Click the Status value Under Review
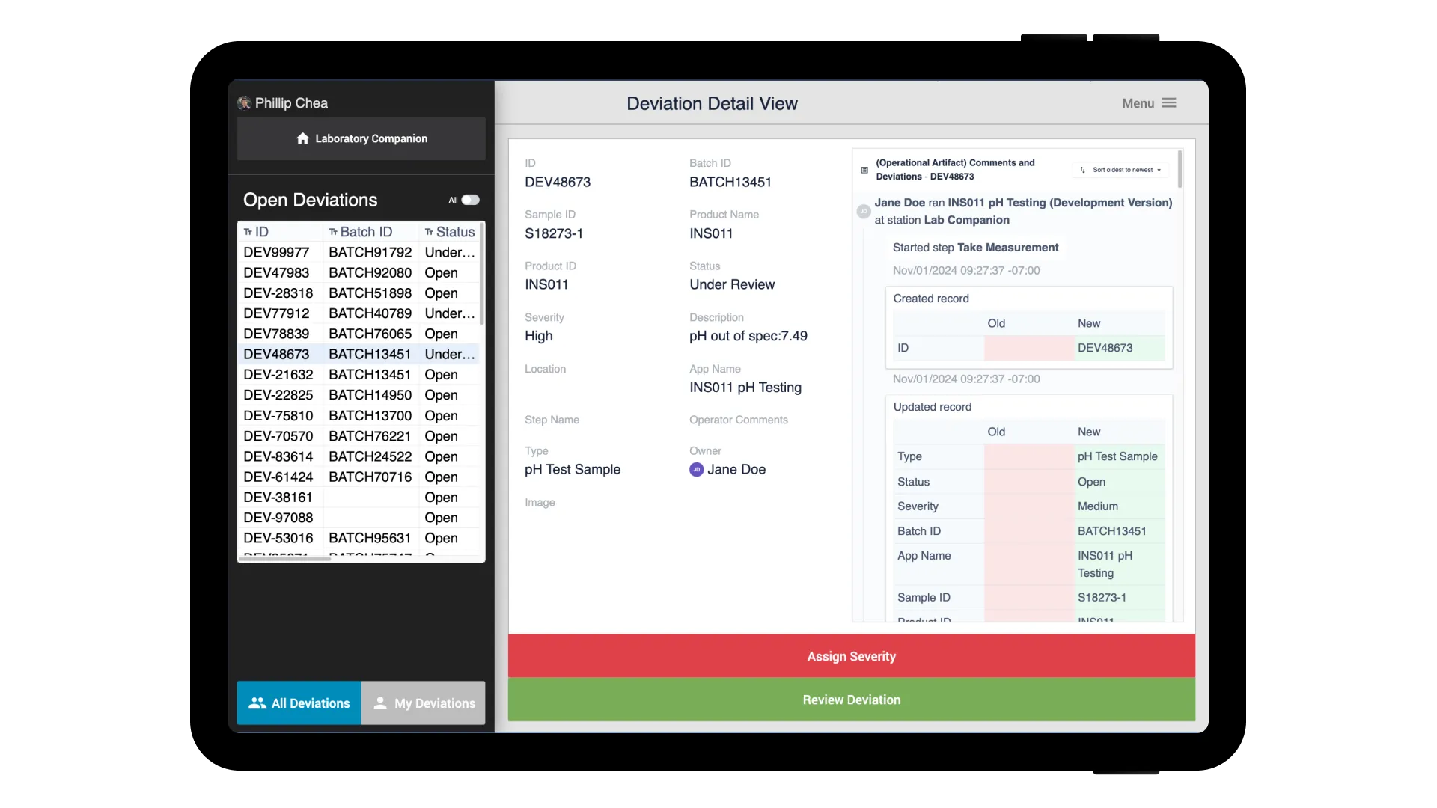This screenshot has height=808, width=1437. point(732,284)
